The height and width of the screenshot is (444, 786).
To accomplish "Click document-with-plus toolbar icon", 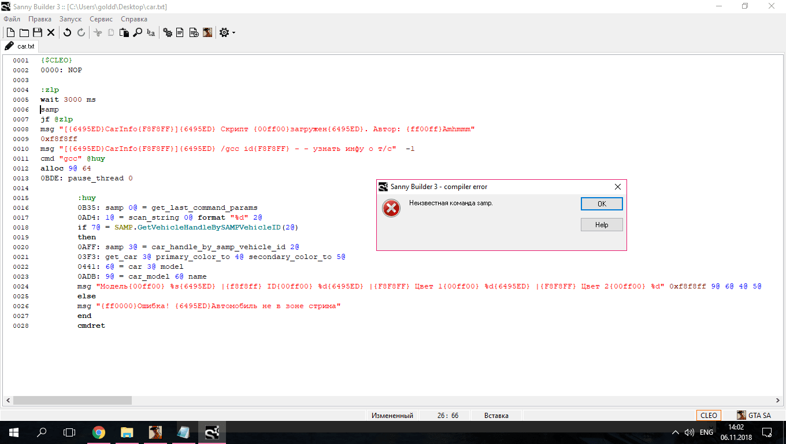I will 194,33.
